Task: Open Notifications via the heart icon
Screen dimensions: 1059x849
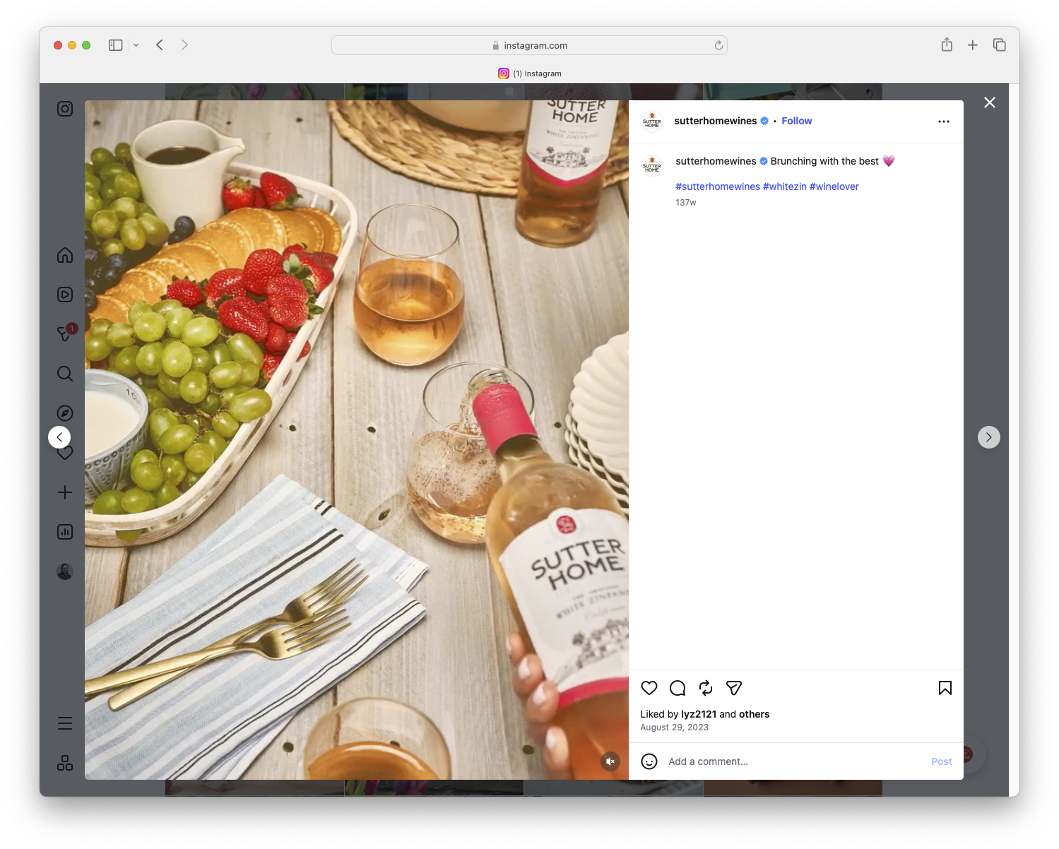Action: (x=64, y=453)
